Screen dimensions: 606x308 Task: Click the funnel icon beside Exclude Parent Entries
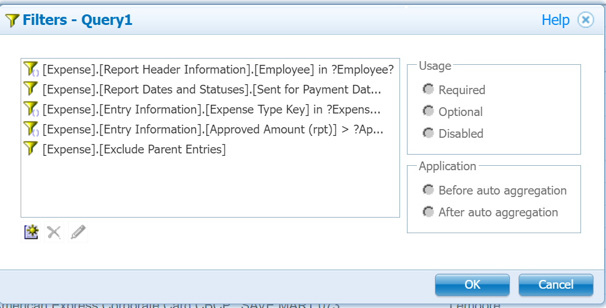[x=31, y=148]
